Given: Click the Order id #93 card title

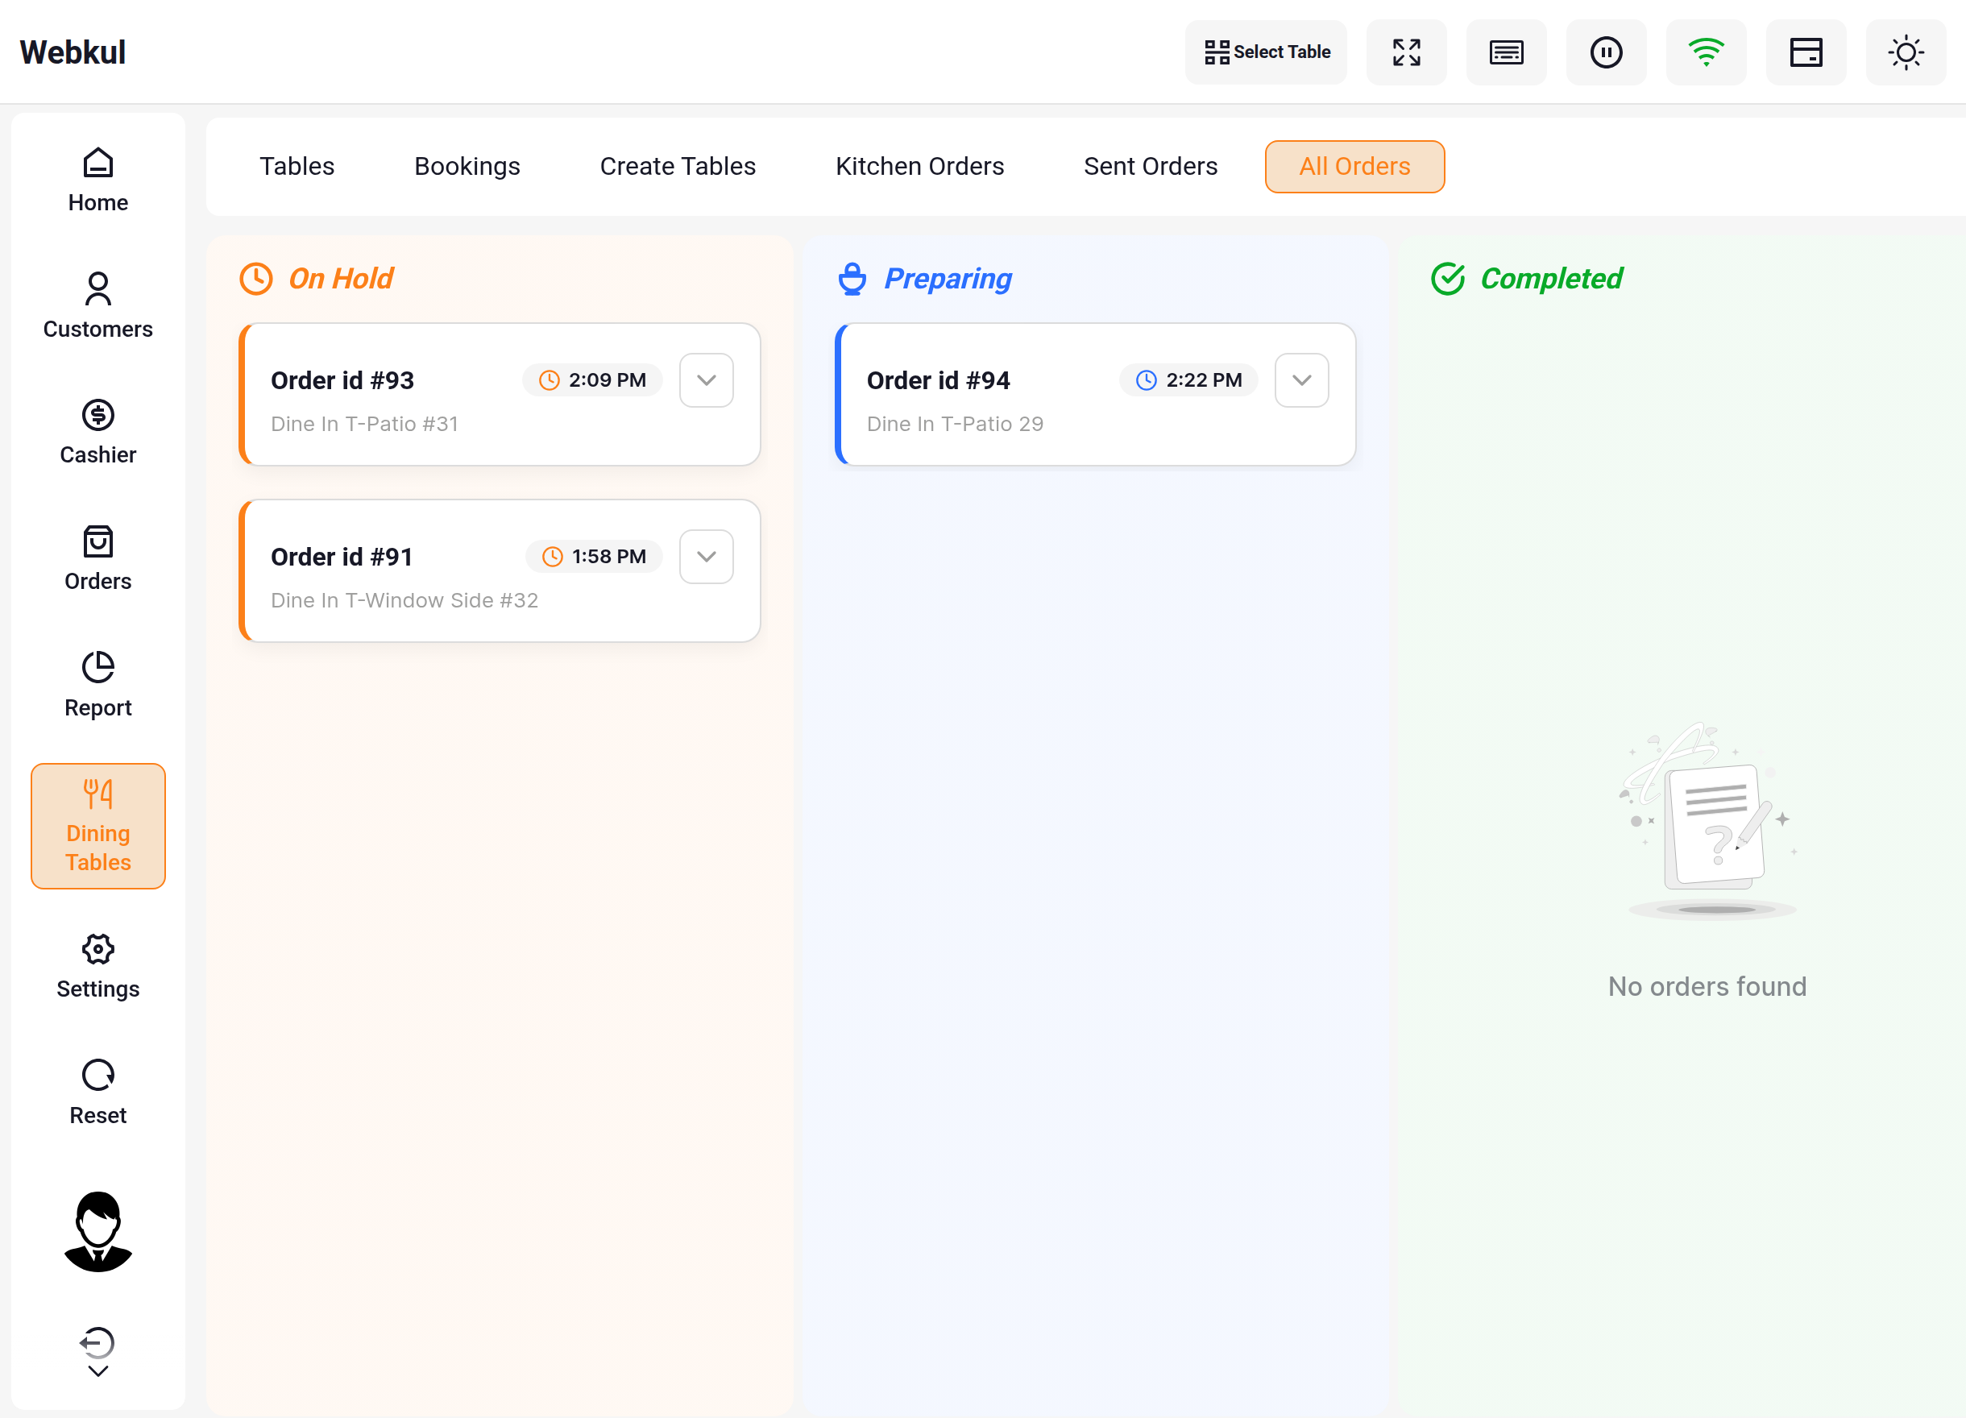Looking at the screenshot, I should pos(342,380).
